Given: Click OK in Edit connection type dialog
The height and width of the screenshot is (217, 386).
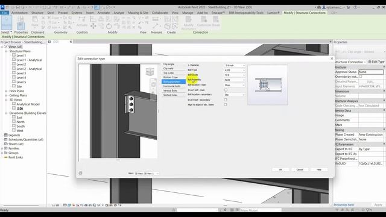Looking at the screenshot, I should tap(280, 169).
